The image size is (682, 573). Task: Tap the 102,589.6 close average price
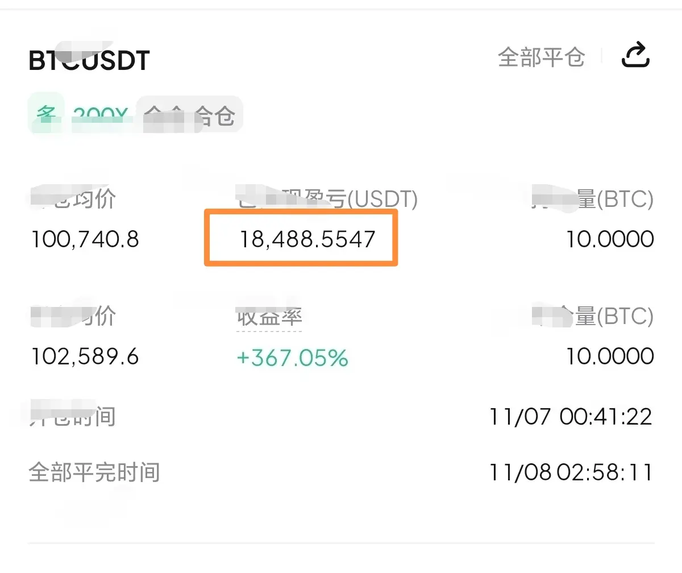pyautogui.click(x=85, y=356)
